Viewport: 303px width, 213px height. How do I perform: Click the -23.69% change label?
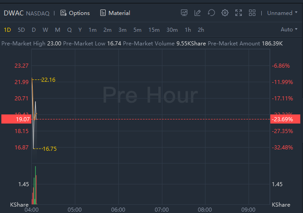coord(283,119)
